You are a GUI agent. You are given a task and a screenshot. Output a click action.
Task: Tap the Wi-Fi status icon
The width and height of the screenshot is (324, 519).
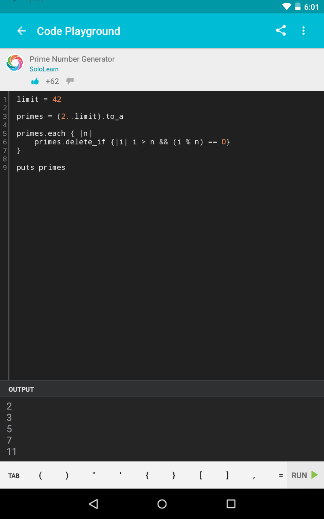click(287, 6)
